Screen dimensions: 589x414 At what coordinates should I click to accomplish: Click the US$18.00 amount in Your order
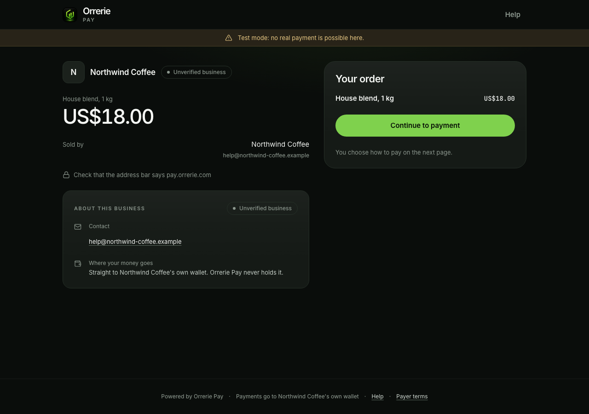click(x=499, y=98)
